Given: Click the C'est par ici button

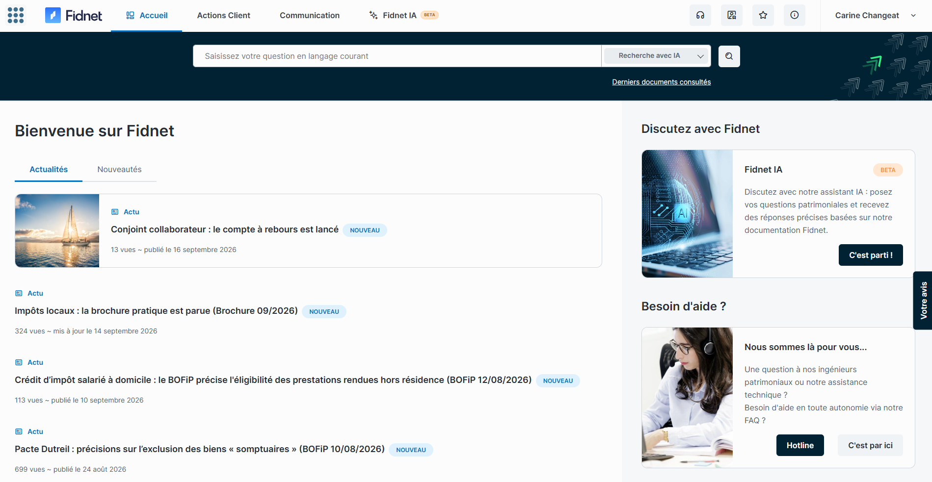Looking at the screenshot, I should [870, 445].
